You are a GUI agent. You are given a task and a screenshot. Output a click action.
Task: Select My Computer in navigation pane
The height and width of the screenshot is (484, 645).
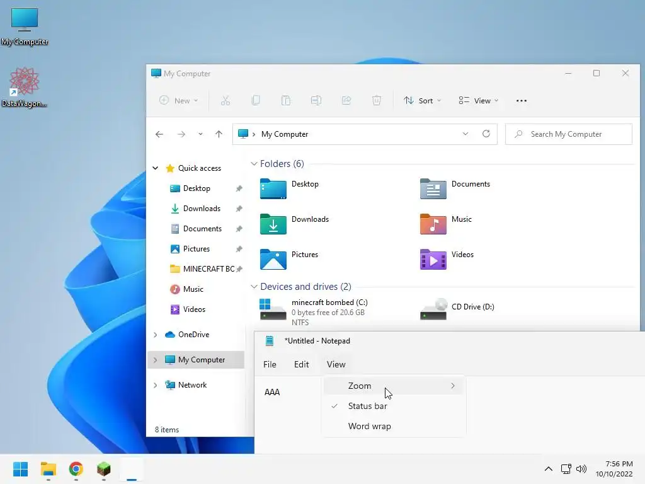tap(196, 360)
